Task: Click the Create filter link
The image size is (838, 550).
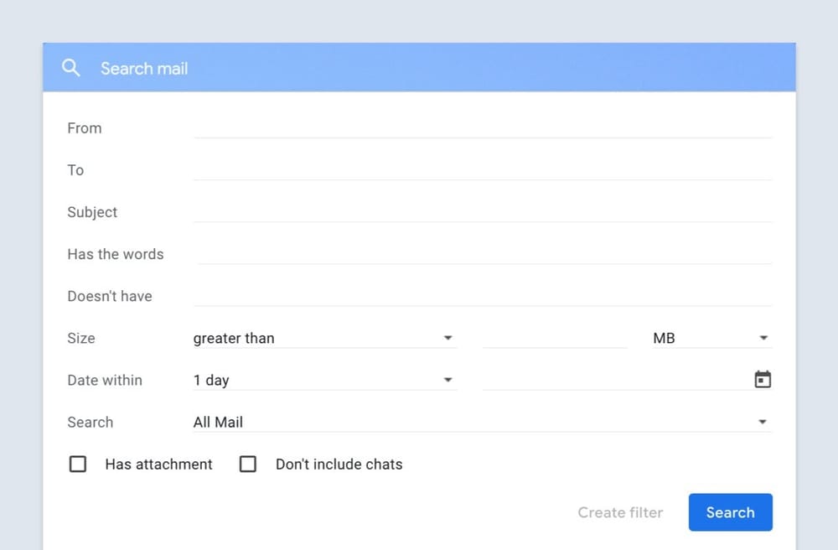Action: (x=620, y=512)
